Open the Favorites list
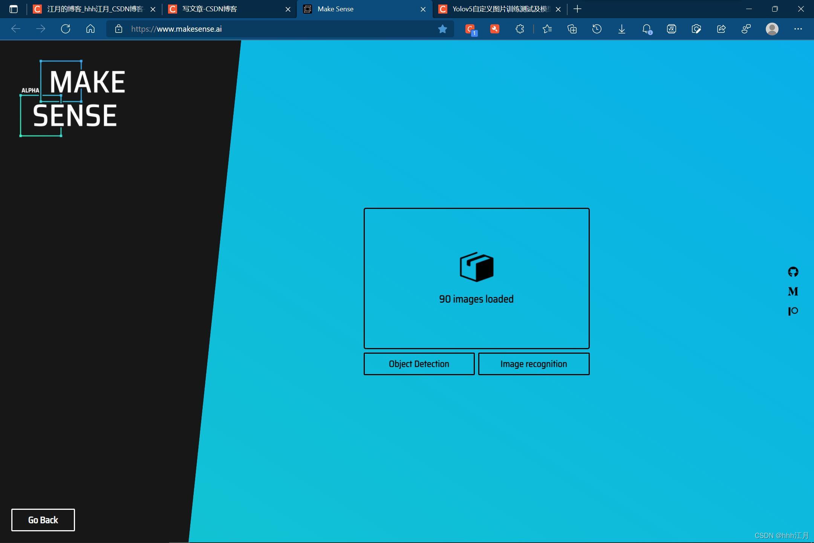The image size is (814, 543). tap(547, 29)
